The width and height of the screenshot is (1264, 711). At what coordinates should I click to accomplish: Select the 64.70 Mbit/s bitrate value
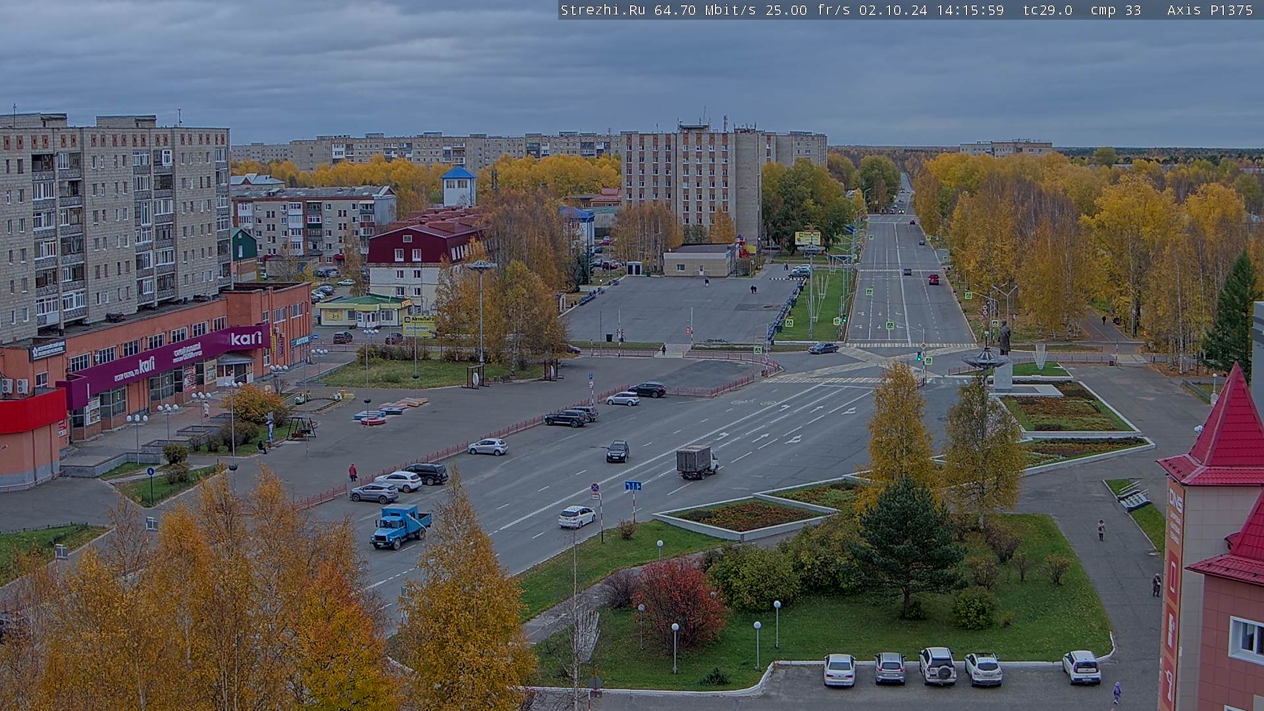coord(704,11)
